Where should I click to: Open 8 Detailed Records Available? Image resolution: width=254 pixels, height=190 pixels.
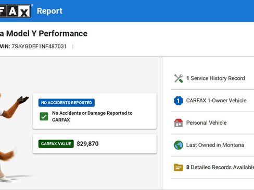pos(220,167)
